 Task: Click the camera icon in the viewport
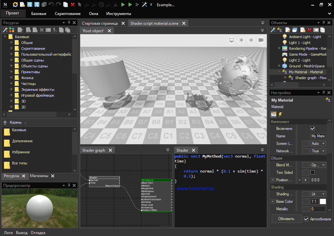(x=261, y=40)
